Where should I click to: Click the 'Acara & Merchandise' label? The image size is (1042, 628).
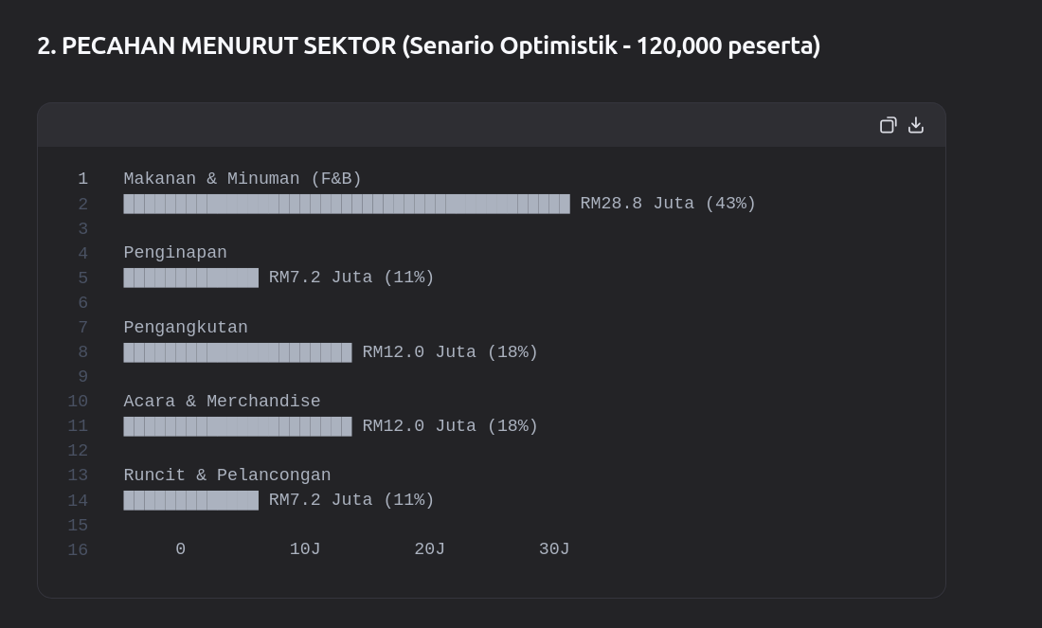tap(222, 401)
